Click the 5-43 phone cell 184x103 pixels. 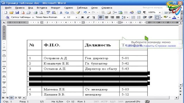pos(133,69)
